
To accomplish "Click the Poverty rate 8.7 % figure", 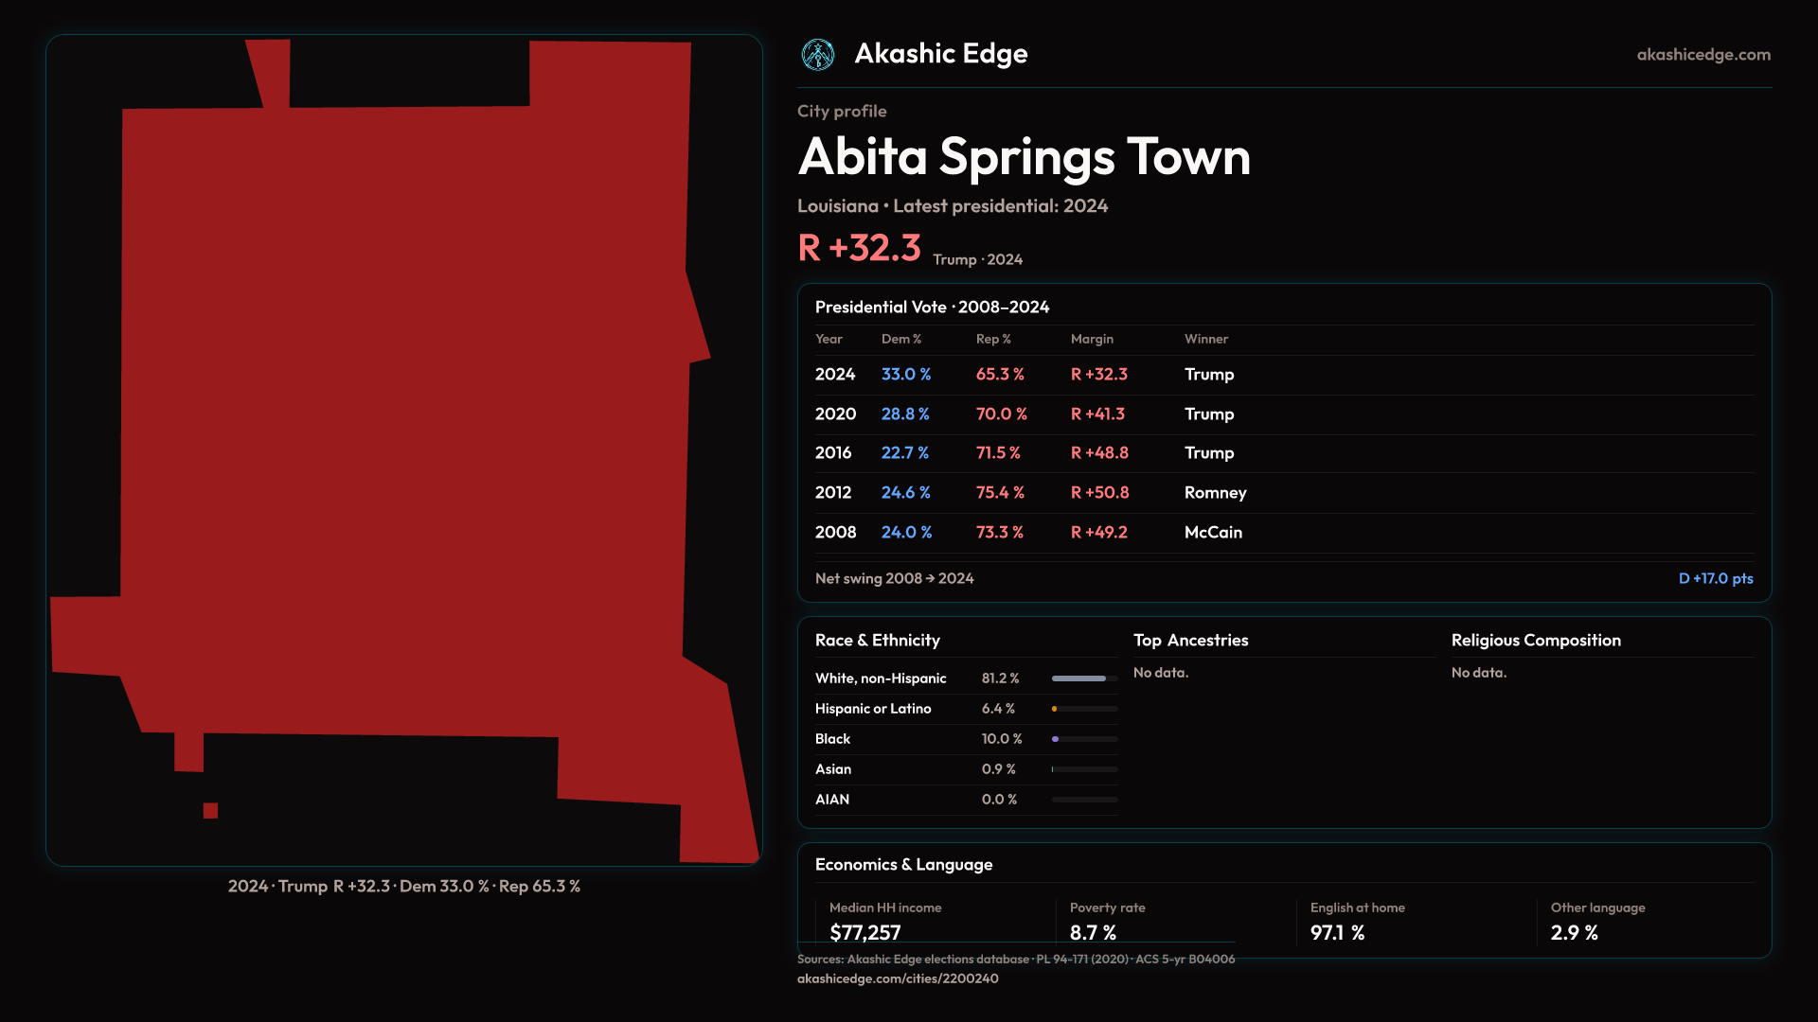I will 1093,933.
